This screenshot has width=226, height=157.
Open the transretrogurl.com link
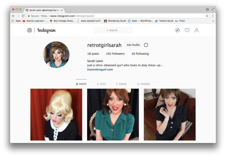(100, 70)
